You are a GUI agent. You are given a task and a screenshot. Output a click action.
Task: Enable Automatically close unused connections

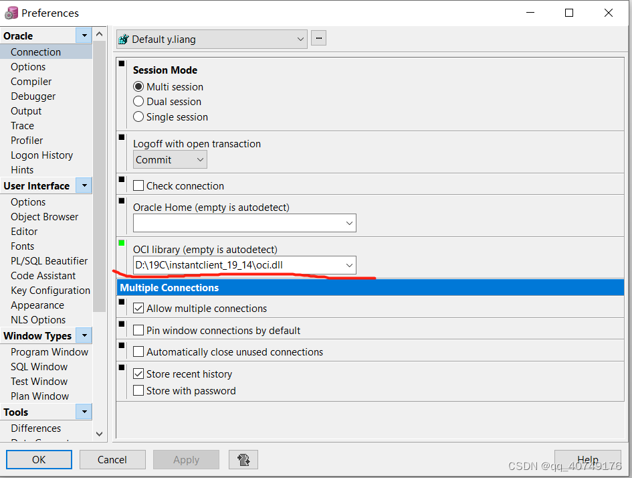[138, 351]
